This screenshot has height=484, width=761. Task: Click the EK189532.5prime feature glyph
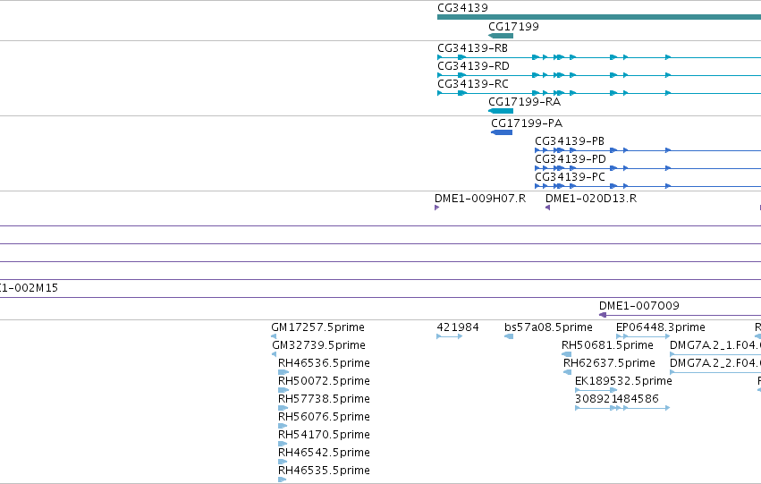pyautogui.click(x=596, y=390)
